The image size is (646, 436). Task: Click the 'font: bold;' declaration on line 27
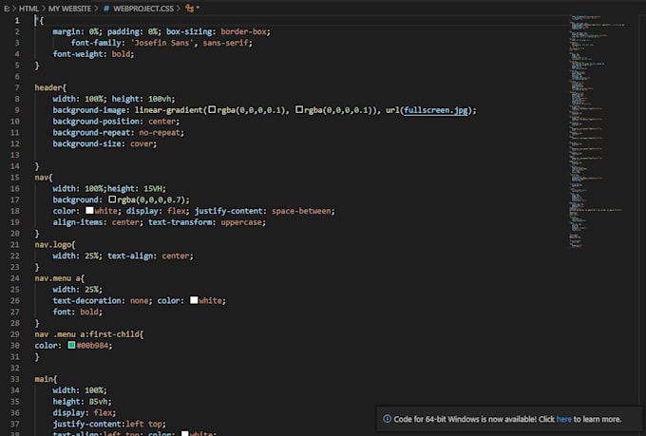point(78,312)
